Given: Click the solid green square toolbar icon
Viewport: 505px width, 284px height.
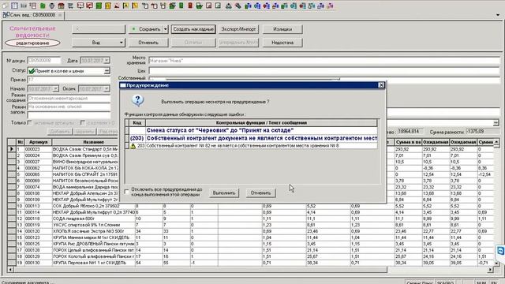Looking at the screenshot, I should 99,6.
